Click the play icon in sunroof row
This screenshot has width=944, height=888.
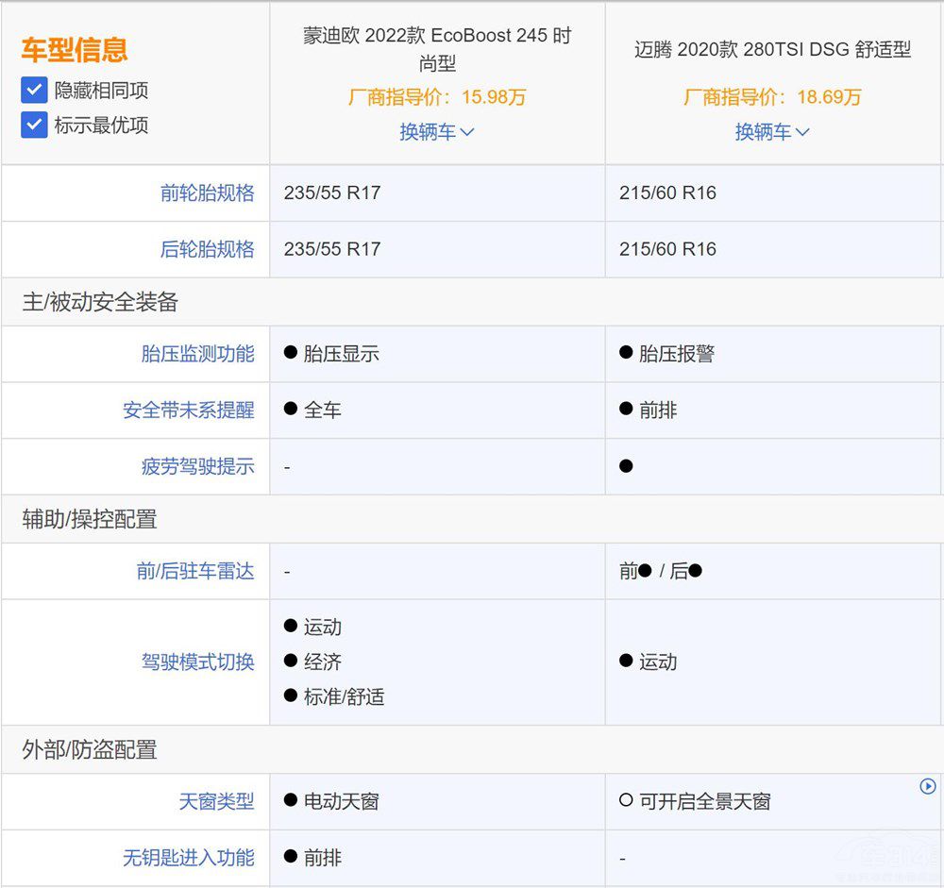tap(927, 786)
